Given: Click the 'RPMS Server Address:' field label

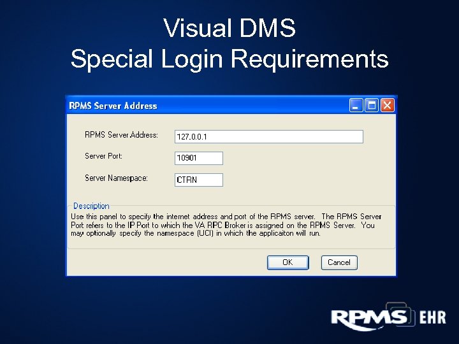Looking at the screenshot, I should (x=121, y=135).
